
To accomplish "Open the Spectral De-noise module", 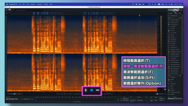I will point(175,64).
